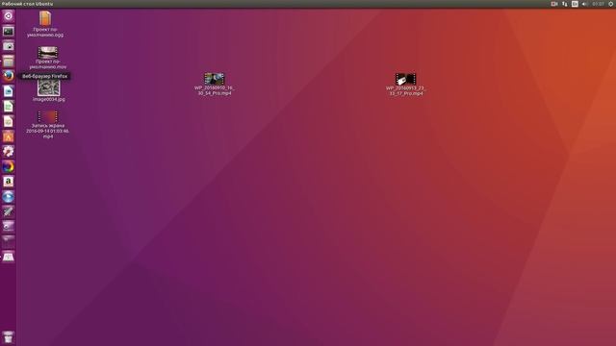Open the Files manager in the launcher

9,62
